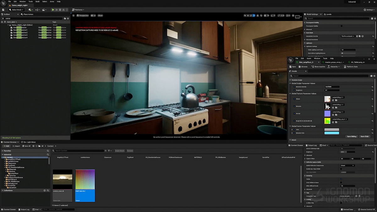Open the Platforms dropdown
The height and width of the screenshot is (212, 377).
tap(78, 10)
